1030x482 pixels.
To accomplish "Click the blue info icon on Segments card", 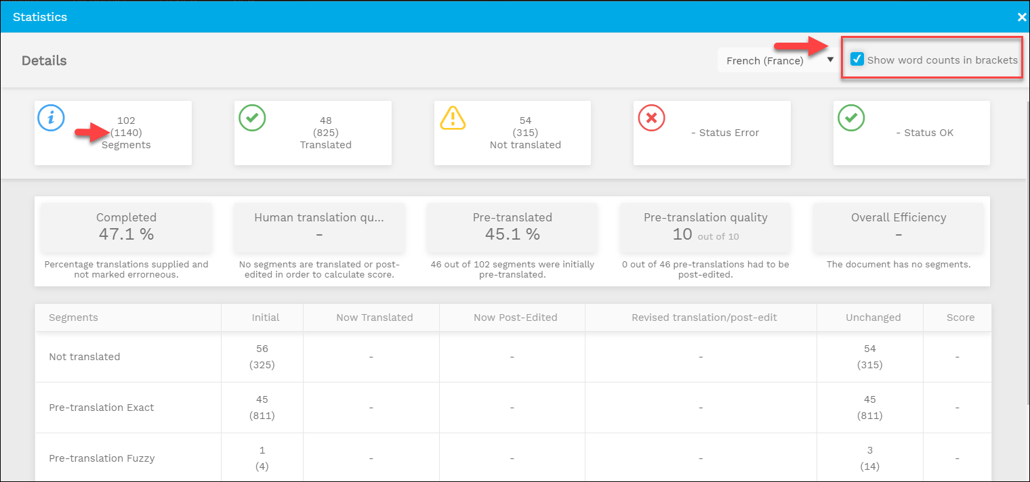I will (x=50, y=118).
